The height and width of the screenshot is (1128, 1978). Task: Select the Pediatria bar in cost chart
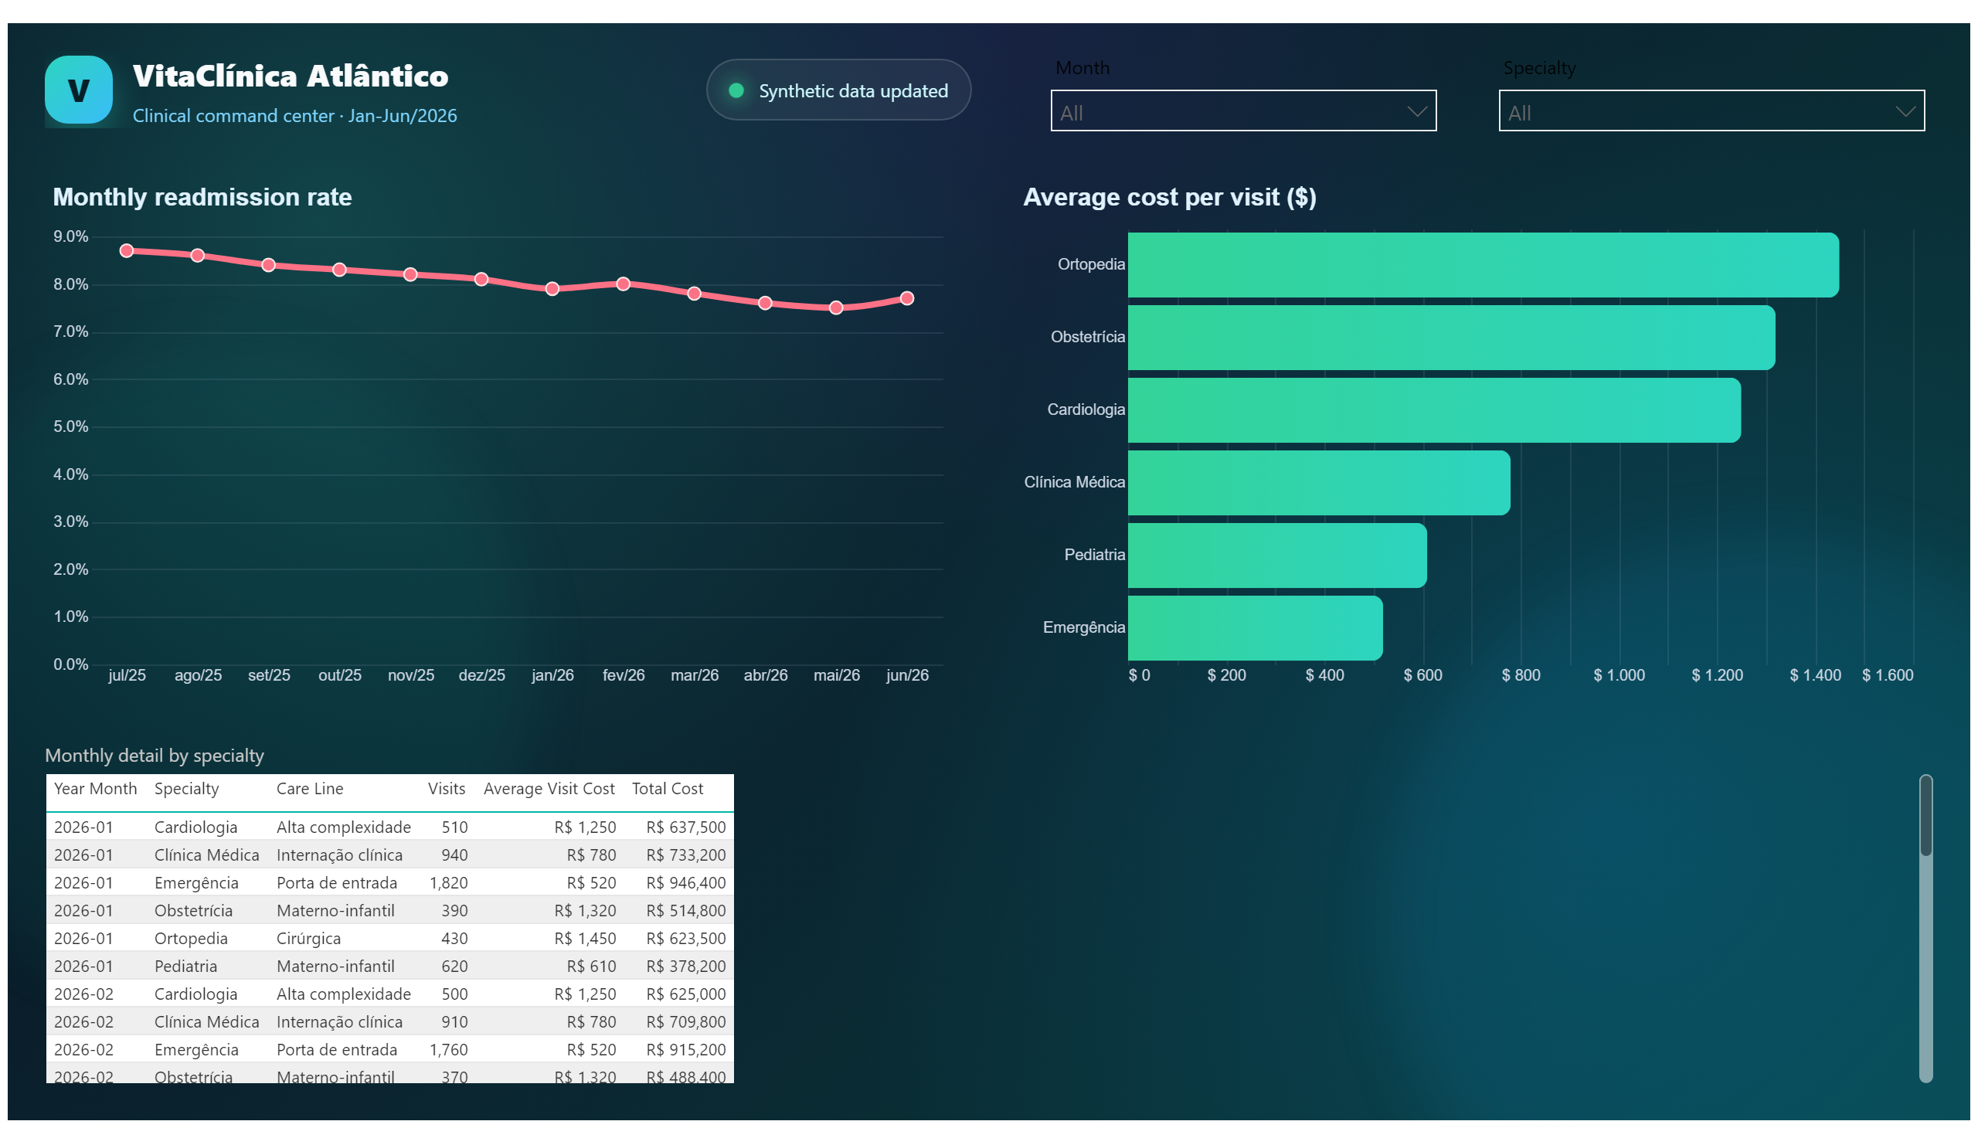pyautogui.click(x=1276, y=556)
